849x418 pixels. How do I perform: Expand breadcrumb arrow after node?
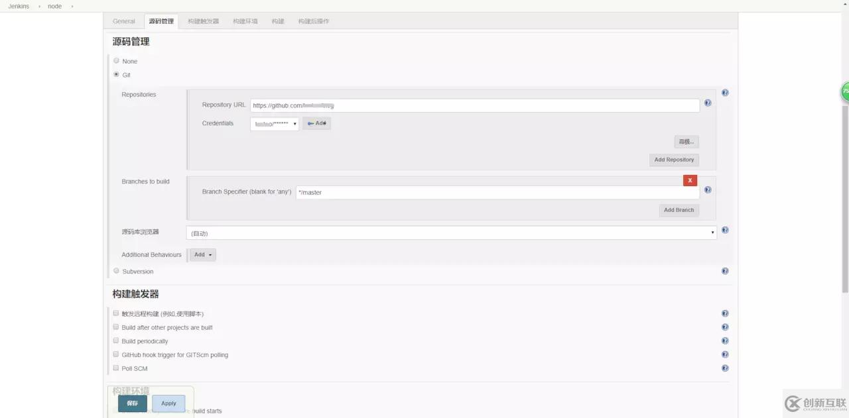pyautogui.click(x=72, y=6)
